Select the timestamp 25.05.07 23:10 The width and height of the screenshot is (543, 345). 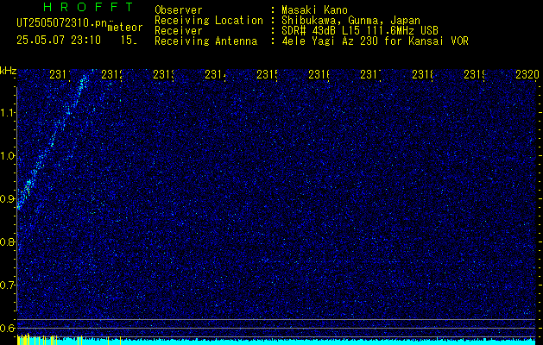(x=59, y=41)
